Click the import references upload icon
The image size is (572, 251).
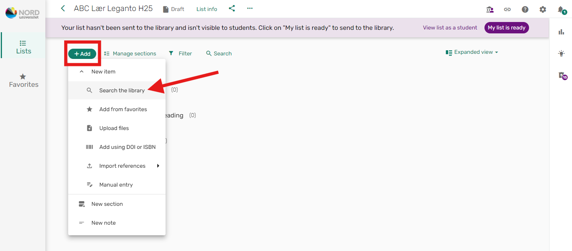point(89,166)
